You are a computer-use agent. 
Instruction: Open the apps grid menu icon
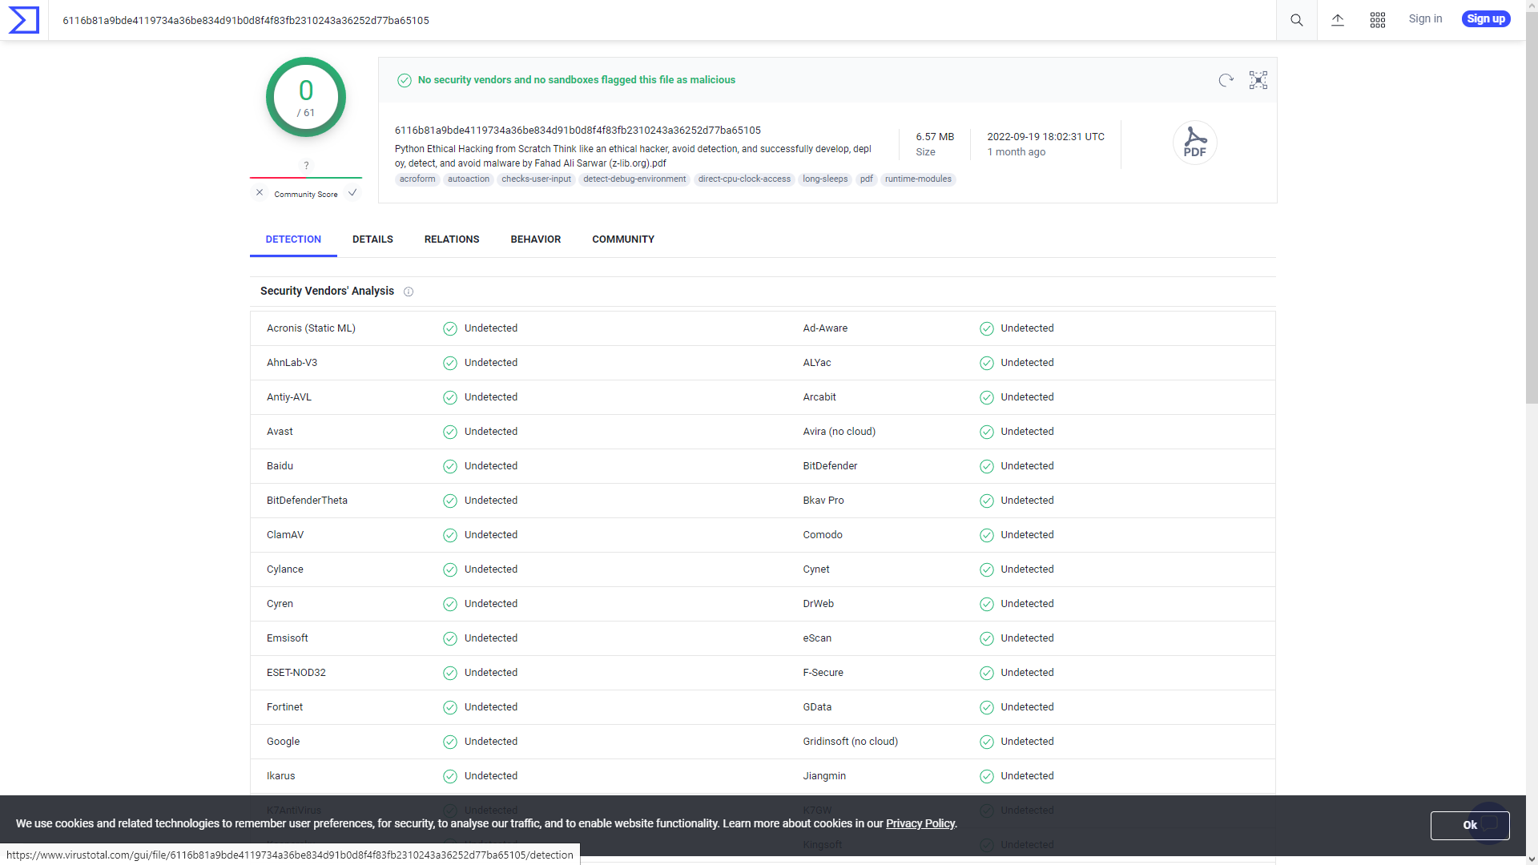point(1378,20)
